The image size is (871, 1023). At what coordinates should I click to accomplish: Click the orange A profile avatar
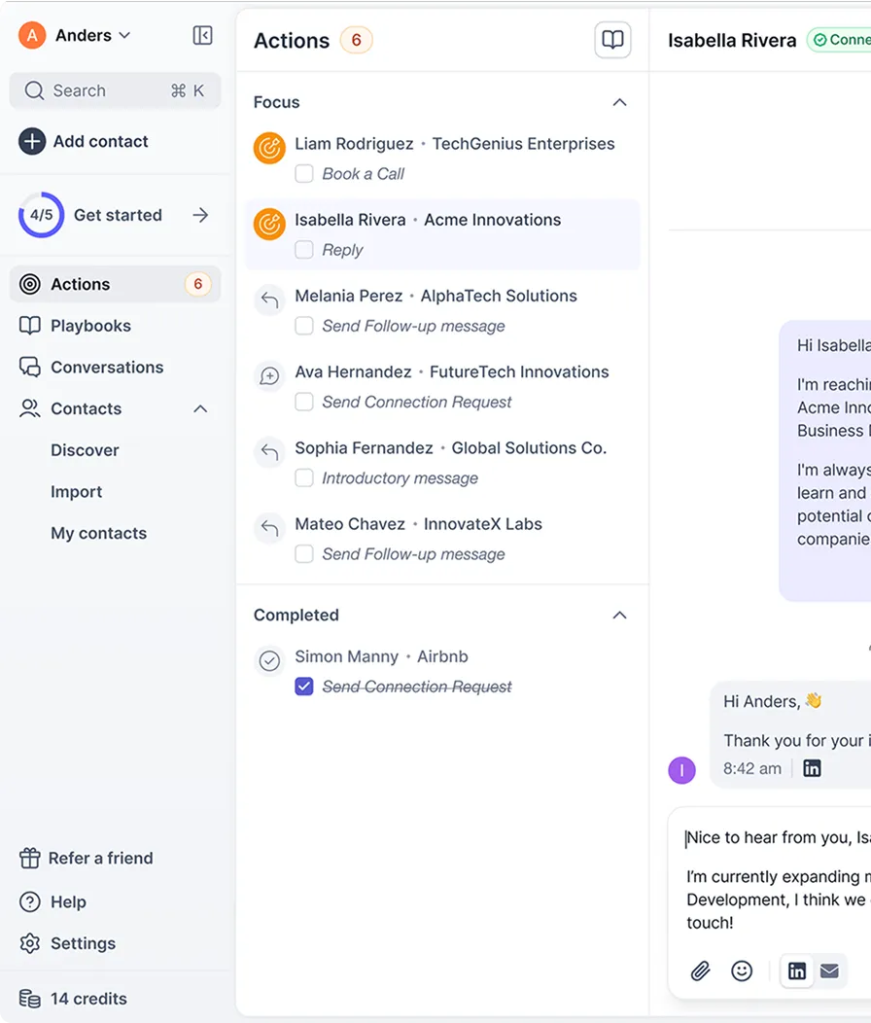pyautogui.click(x=32, y=35)
